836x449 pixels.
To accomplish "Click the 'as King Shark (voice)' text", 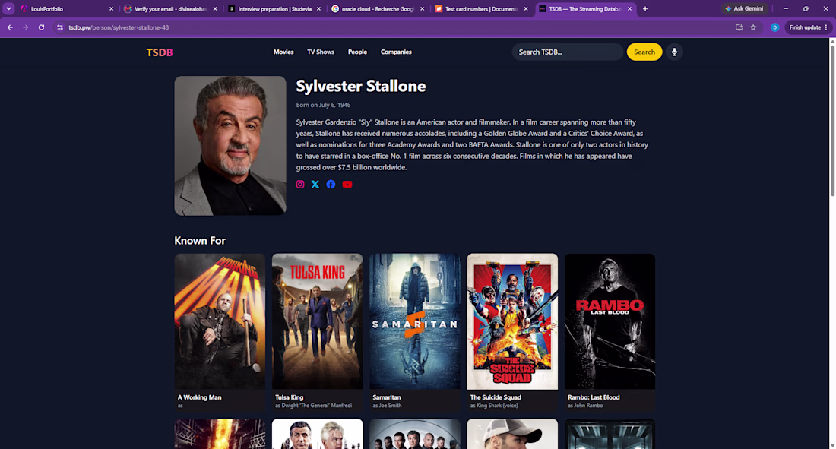I will tap(494, 406).
